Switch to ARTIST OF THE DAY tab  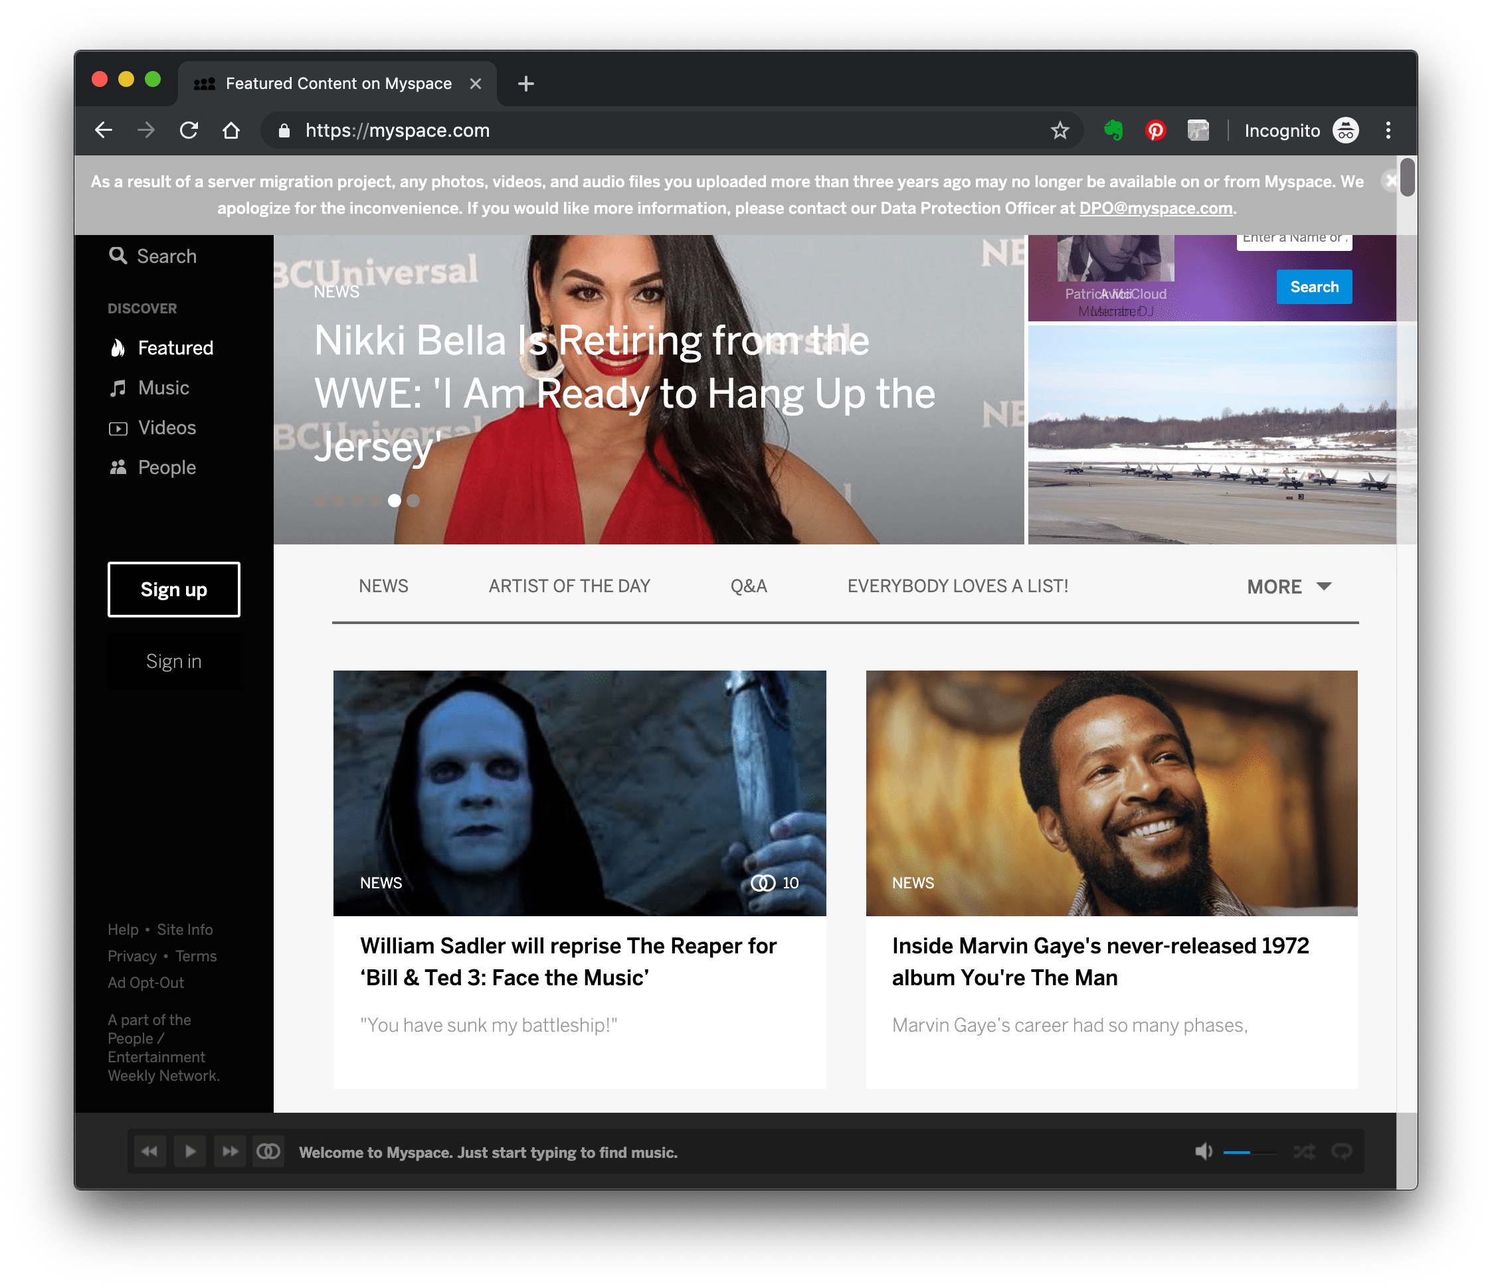point(569,586)
